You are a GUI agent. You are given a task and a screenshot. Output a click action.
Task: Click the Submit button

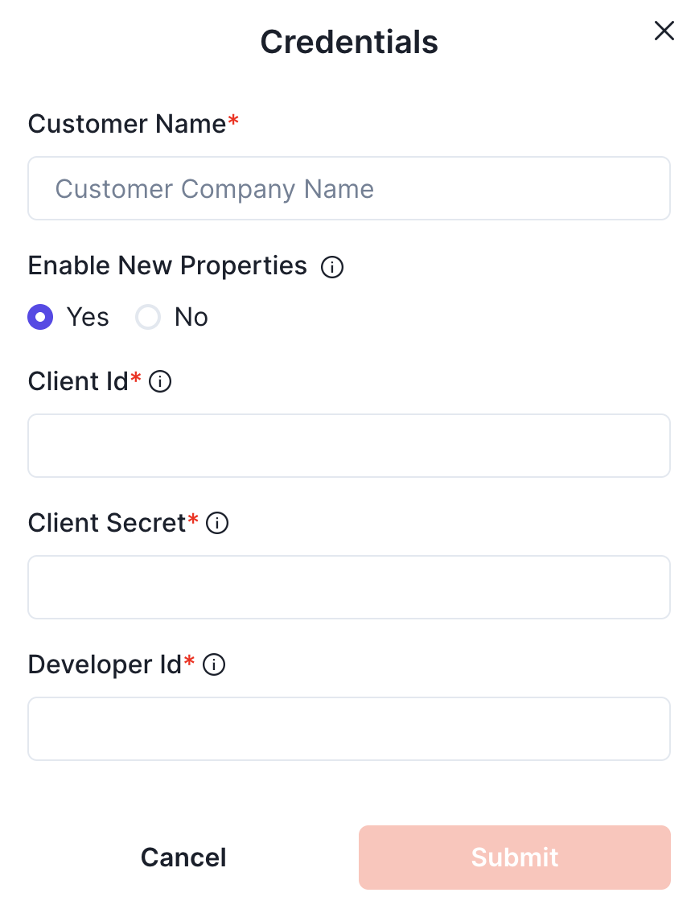(514, 858)
